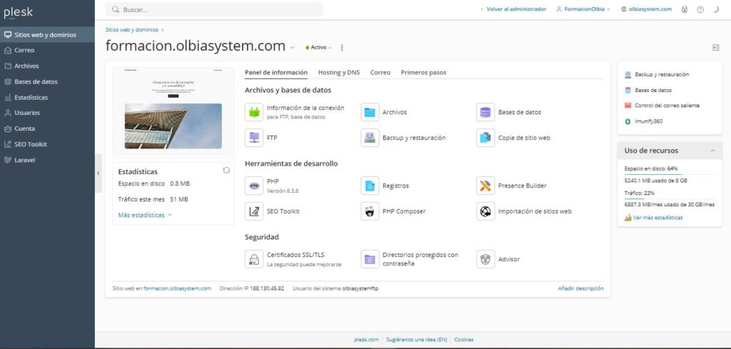Screen dimensions: 731x349
Task: Open SEO Toolkit in left sidebar
Action: tap(47, 144)
